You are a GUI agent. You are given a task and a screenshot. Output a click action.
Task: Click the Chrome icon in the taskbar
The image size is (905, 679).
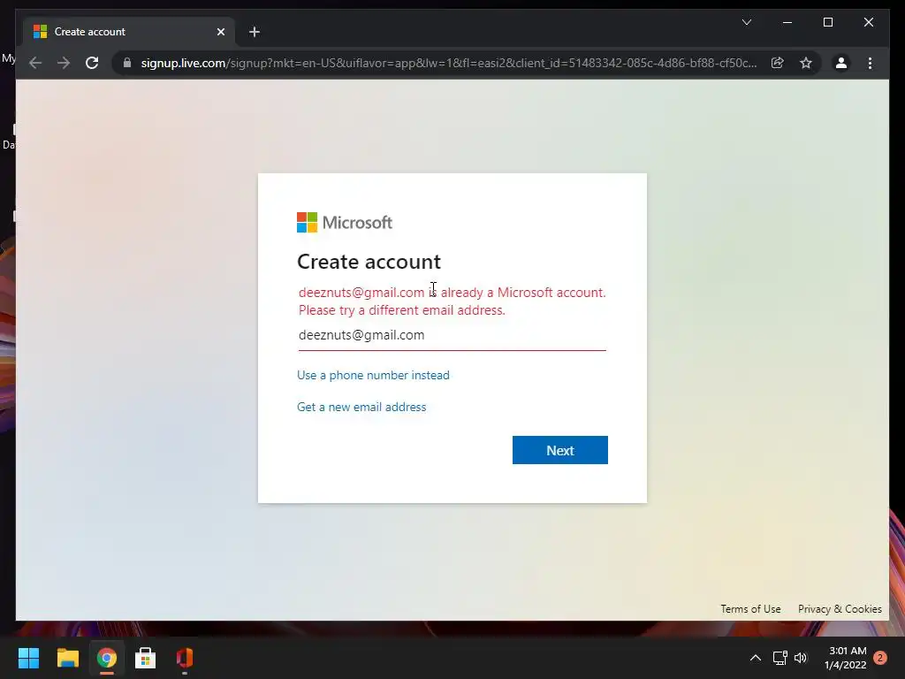pos(107,658)
